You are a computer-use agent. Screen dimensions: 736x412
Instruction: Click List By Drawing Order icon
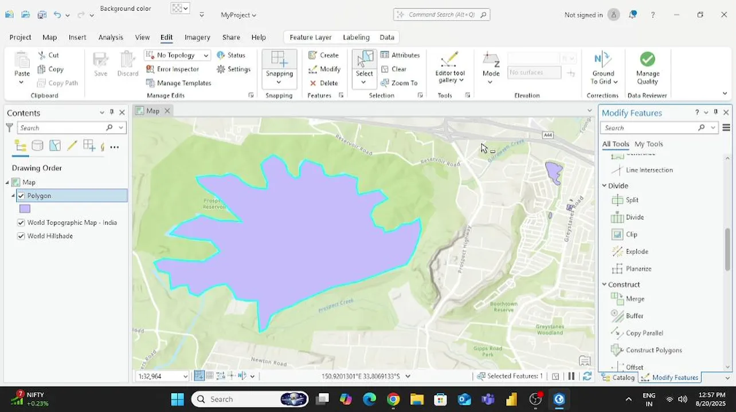click(20, 146)
